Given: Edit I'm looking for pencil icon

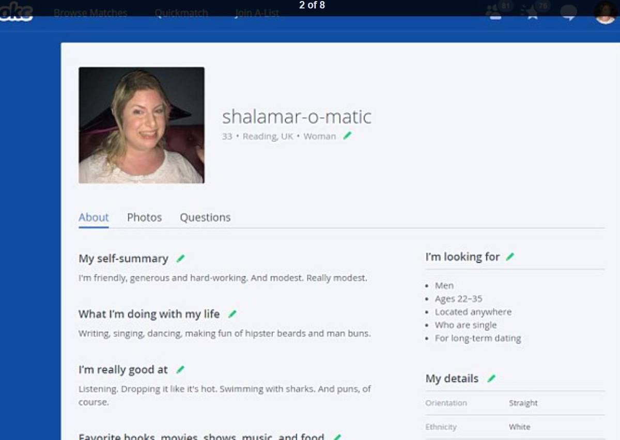Looking at the screenshot, I should [510, 257].
